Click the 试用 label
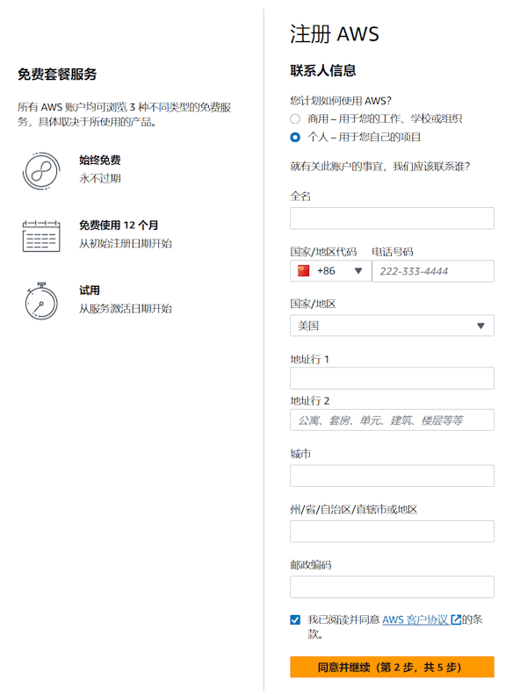 coord(90,290)
